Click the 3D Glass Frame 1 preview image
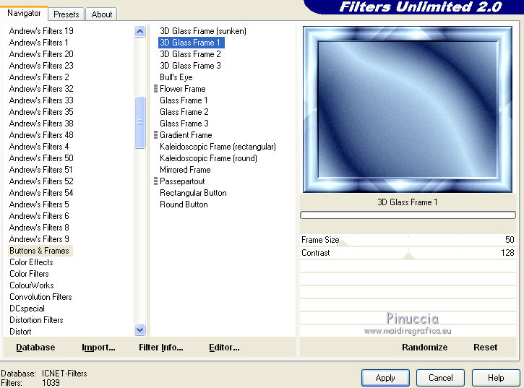Screen dimensions: 524x388 (408, 110)
